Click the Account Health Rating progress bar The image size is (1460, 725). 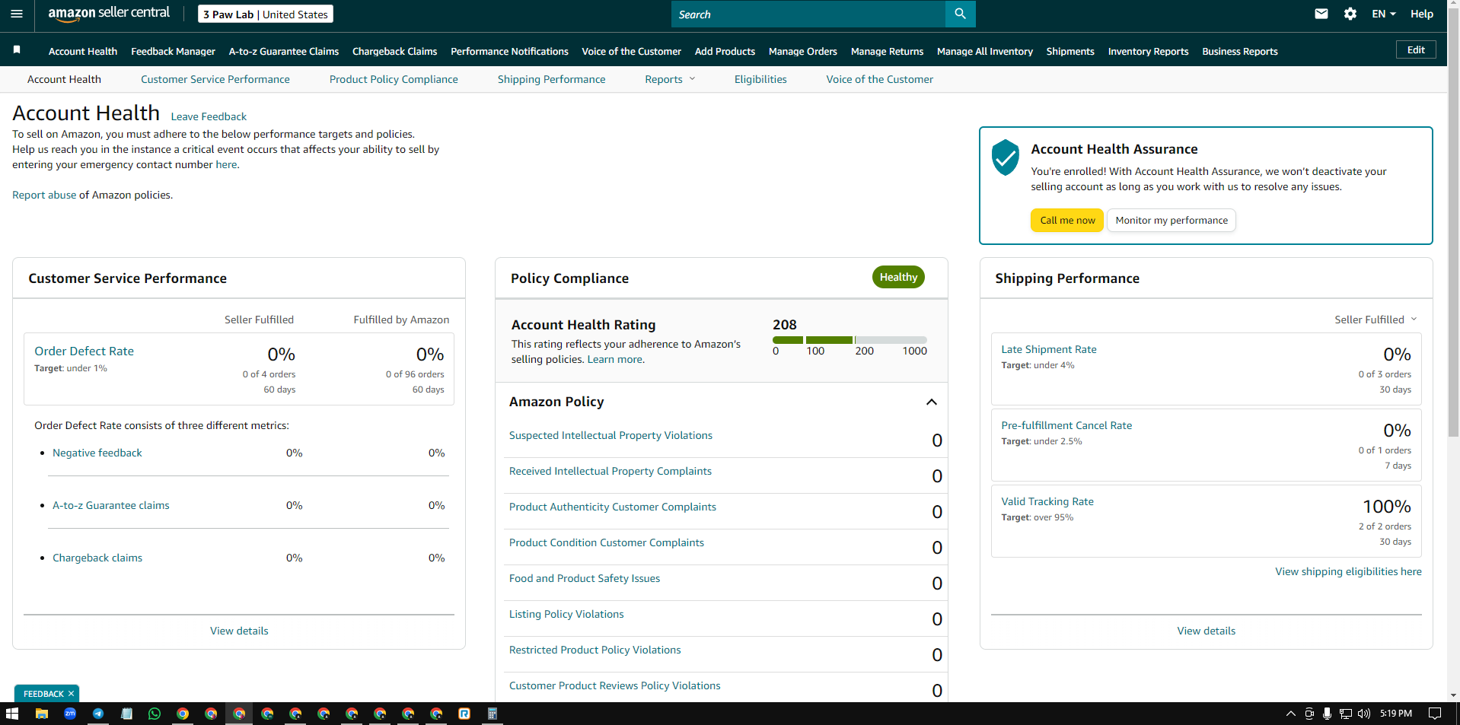pos(850,340)
